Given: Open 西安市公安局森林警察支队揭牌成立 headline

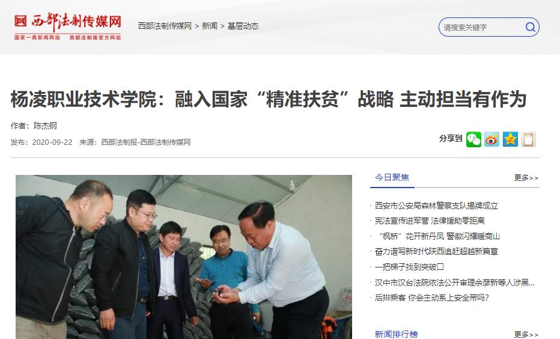Looking at the screenshot, I should (436, 206).
